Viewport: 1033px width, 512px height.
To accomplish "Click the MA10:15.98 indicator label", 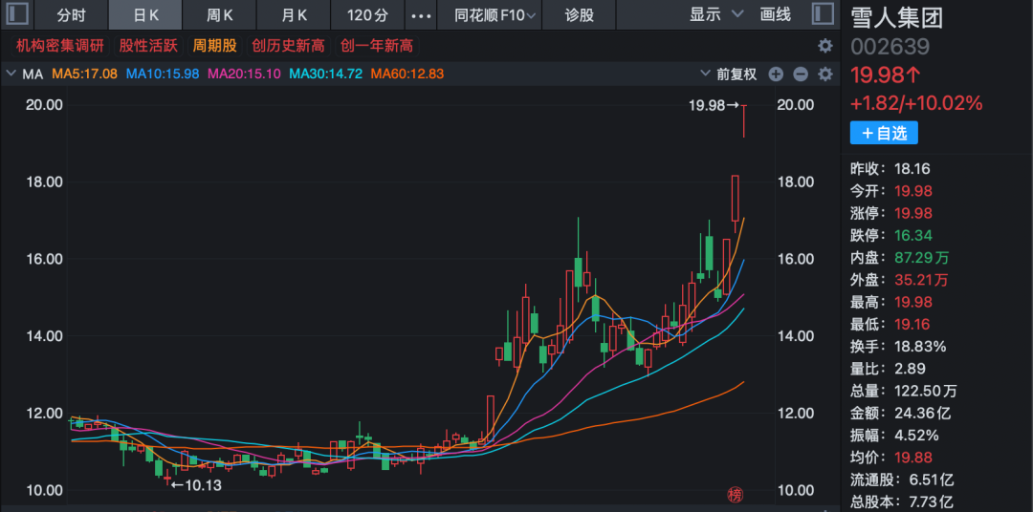I will coord(163,75).
